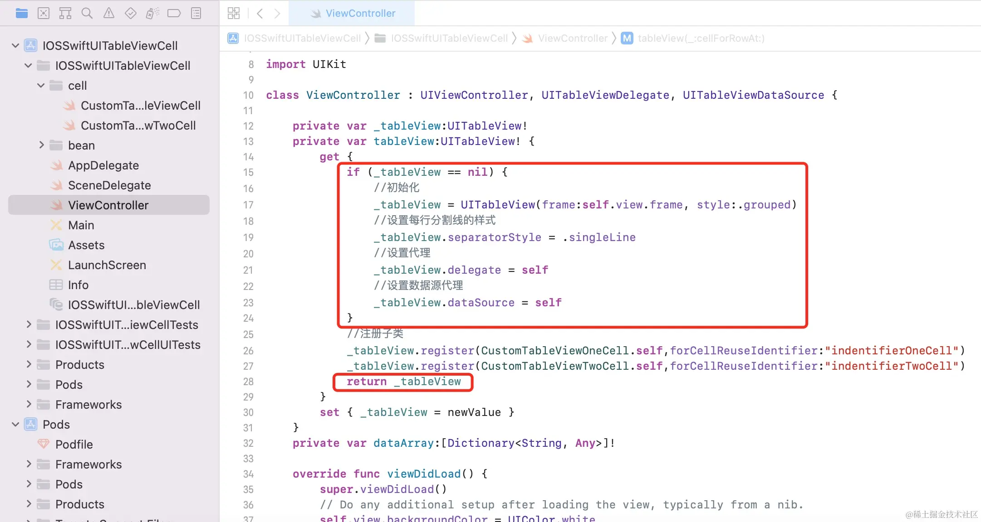Image resolution: width=981 pixels, height=522 pixels.
Task: Click the related items grid icon
Action: [x=234, y=13]
